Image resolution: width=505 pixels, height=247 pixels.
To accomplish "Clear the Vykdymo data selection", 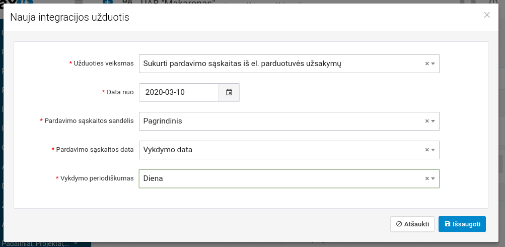I will (x=427, y=150).
